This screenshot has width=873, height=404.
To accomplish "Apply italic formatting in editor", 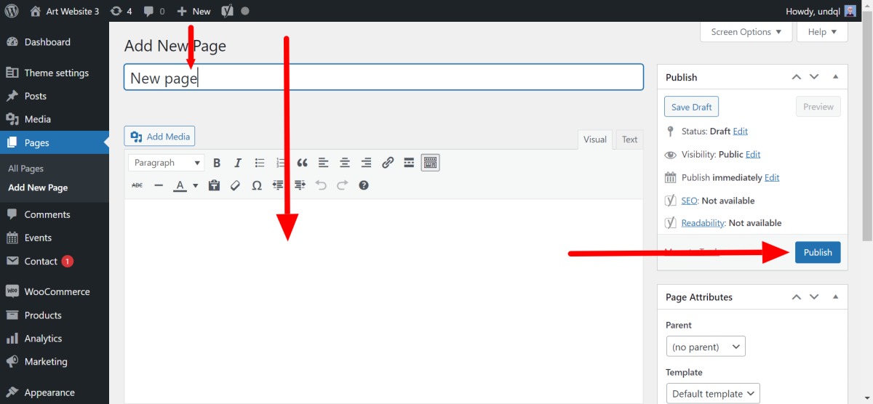I will (237, 163).
